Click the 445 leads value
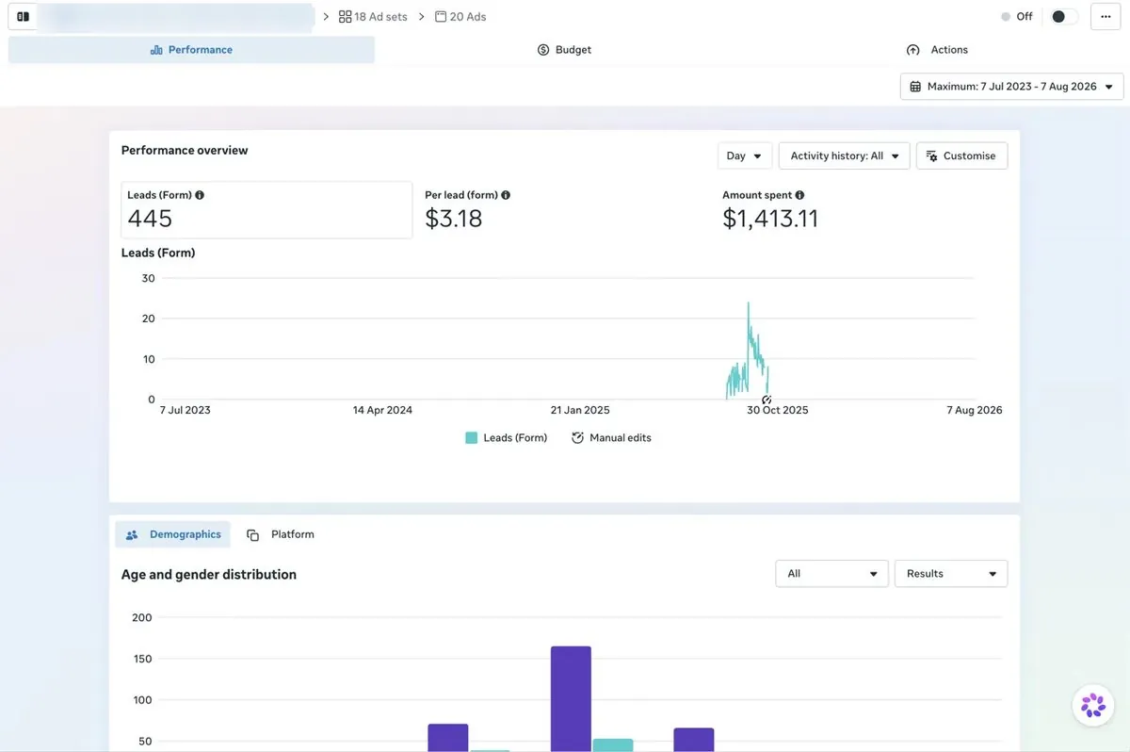This screenshot has width=1130, height=752. pyautogui.click(x=151, y=220)
